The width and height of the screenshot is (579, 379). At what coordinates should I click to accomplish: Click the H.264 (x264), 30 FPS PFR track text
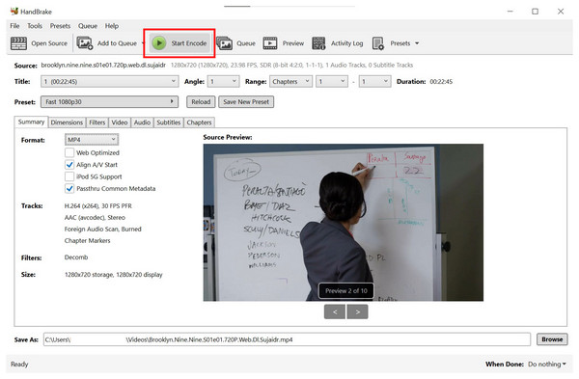pyautogui.click(x=97, y=206)
